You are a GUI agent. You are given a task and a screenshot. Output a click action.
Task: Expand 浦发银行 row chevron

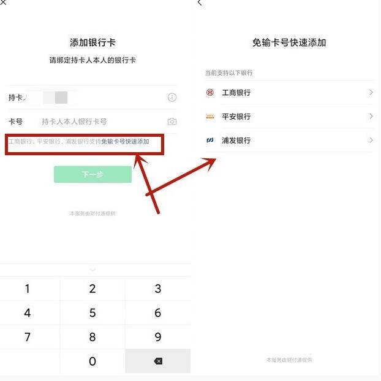[x=371, y=140]
